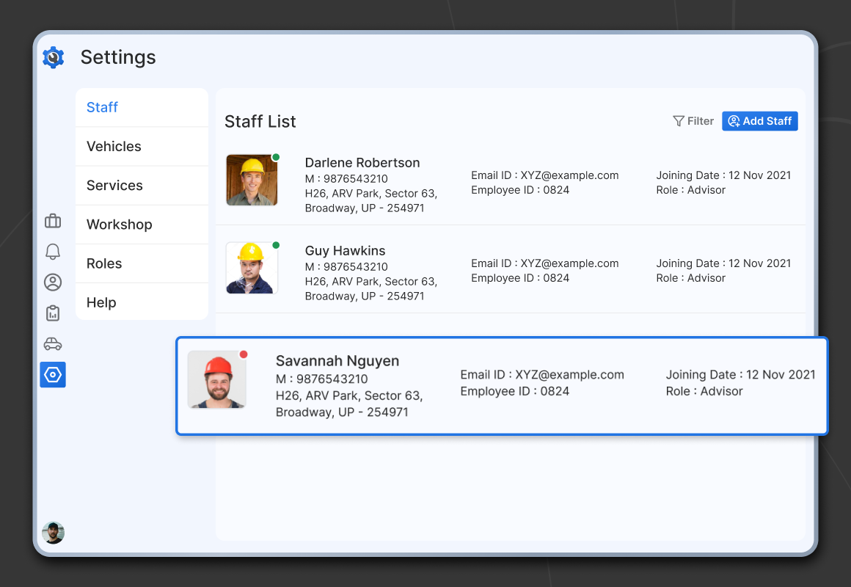
Task: Open the user profile circle icon
Action: [x=53, y=282]
